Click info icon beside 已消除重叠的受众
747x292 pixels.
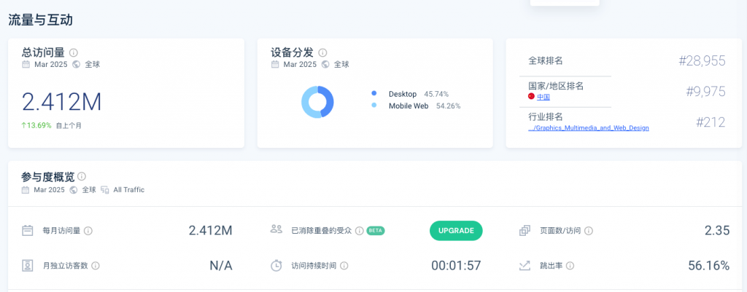pyautogui.click(x=359, y=231)
